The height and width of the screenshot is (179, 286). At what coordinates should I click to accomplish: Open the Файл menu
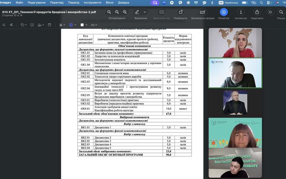(19, 3)
